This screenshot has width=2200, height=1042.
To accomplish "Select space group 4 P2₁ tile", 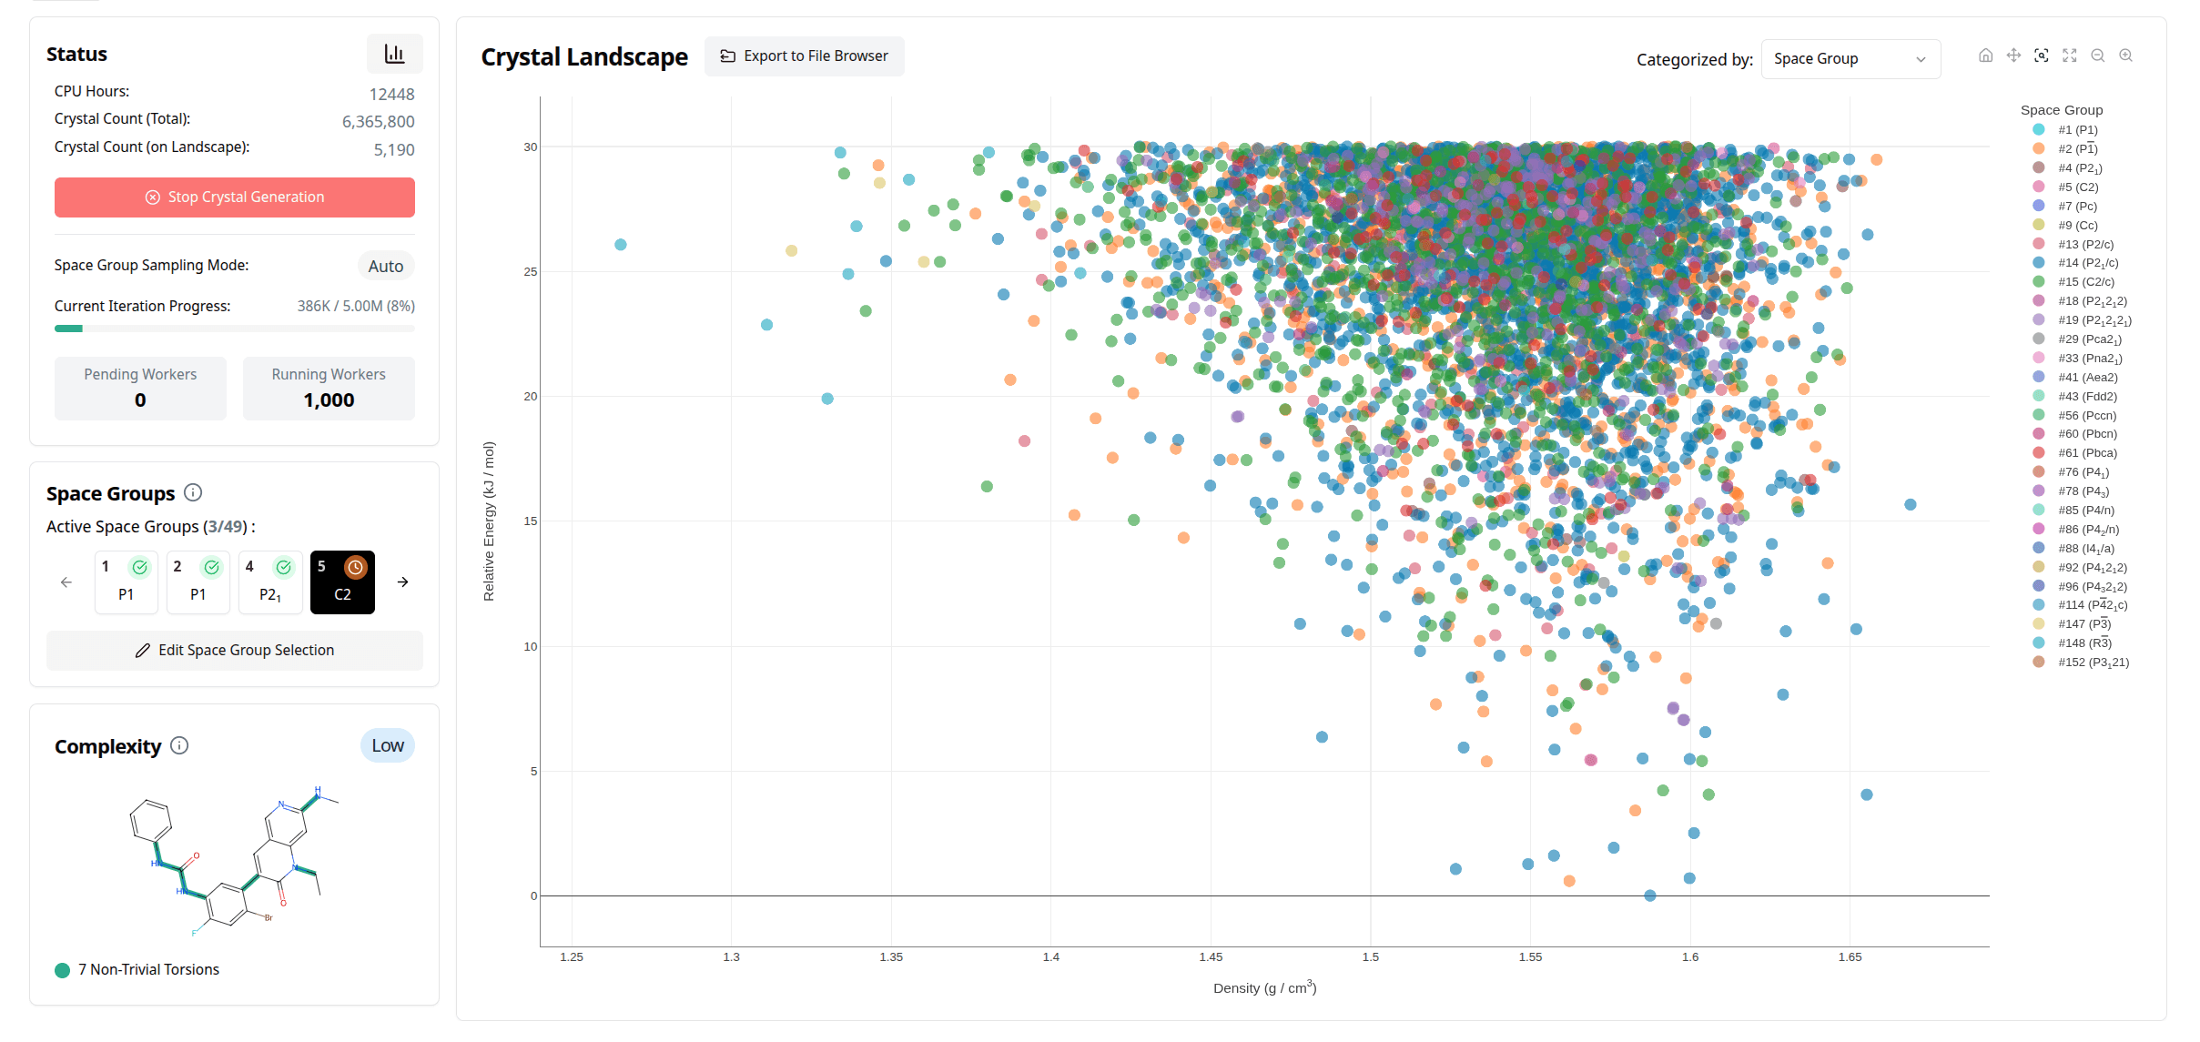I will click(x=269, y=582).
